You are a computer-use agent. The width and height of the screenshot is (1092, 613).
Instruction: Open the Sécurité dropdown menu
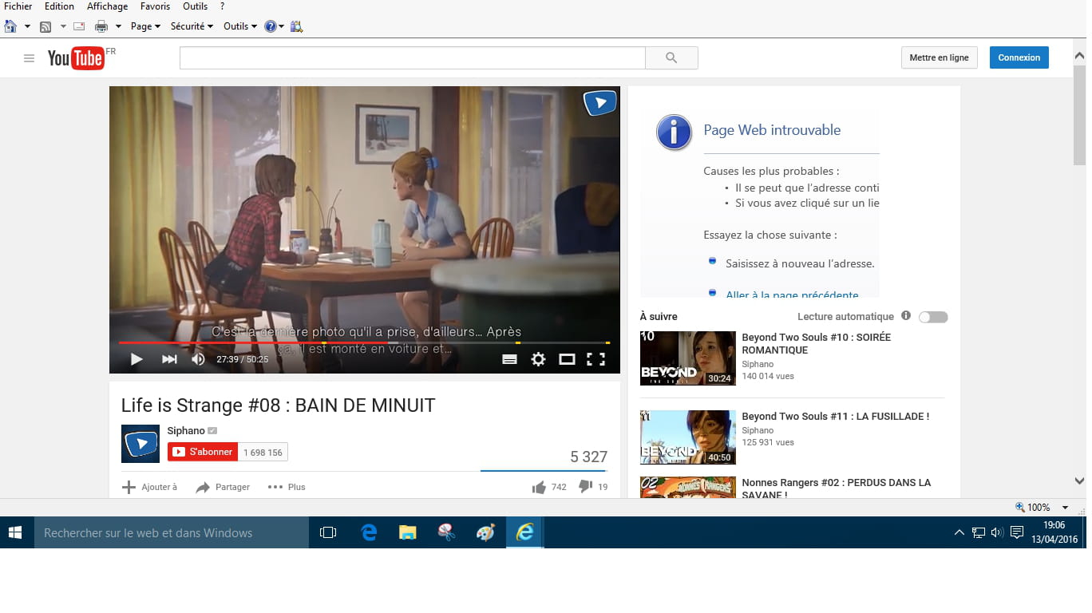192,26
